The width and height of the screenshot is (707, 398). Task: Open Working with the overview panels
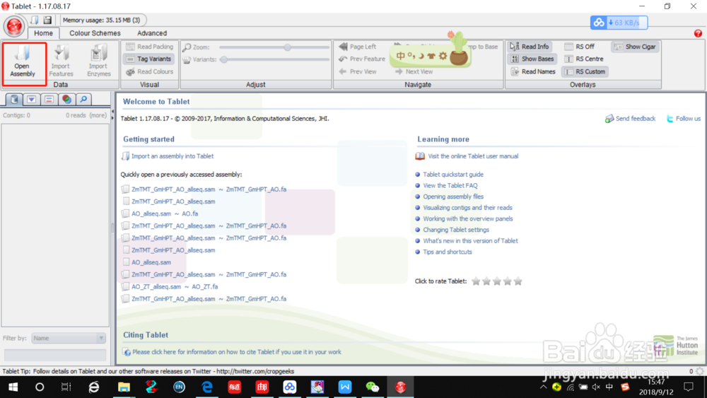467,218
